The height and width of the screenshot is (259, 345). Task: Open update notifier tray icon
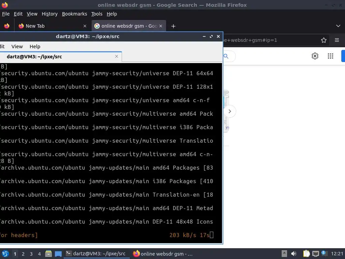[324, 253]
